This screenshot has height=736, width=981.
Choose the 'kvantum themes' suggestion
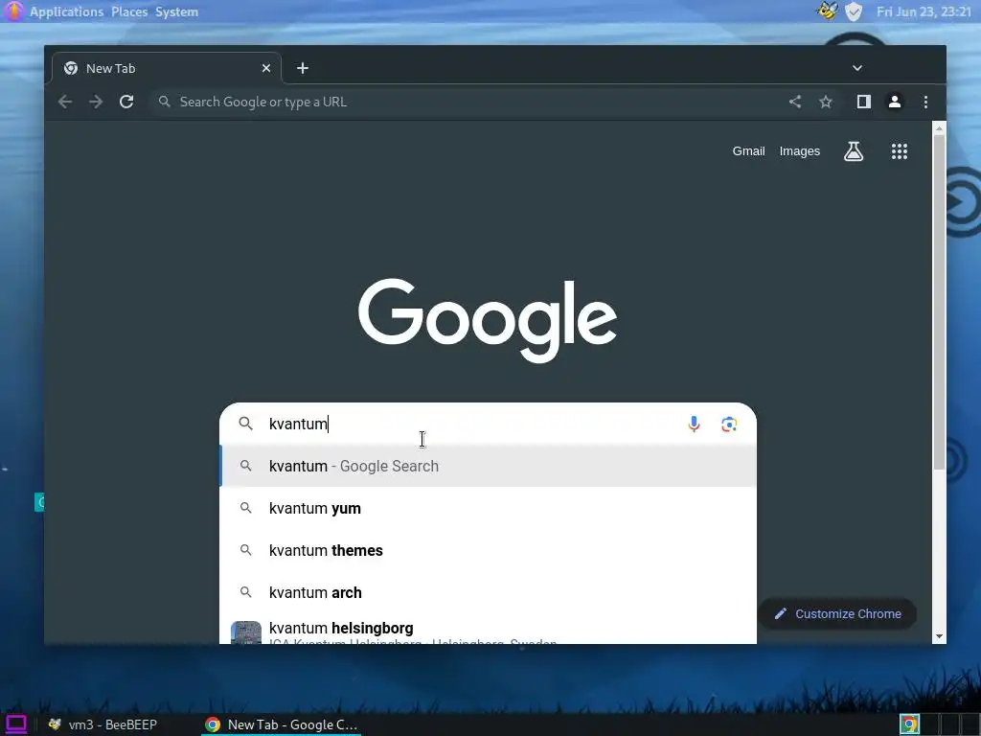click(x=488, y=550)
